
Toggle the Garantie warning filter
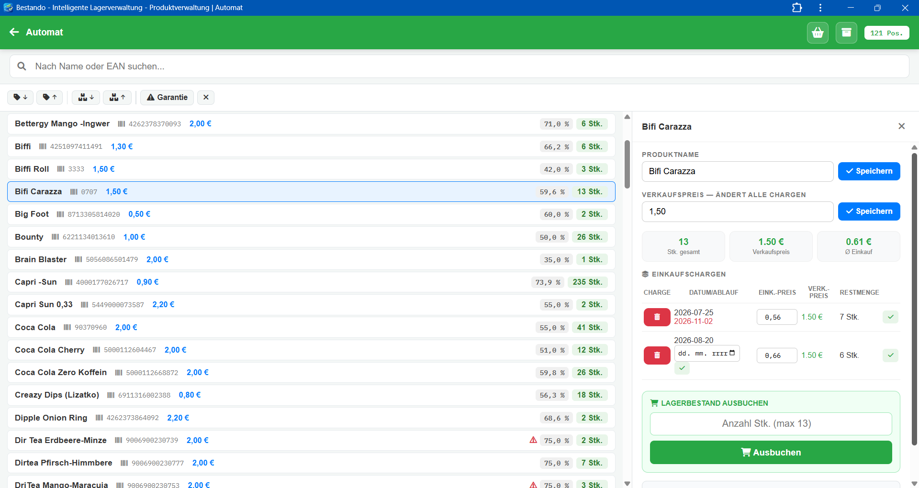(167, 97)
